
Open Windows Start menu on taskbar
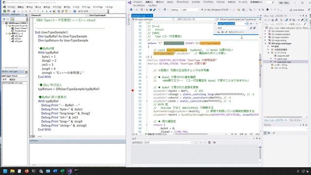tap(5, 171)
